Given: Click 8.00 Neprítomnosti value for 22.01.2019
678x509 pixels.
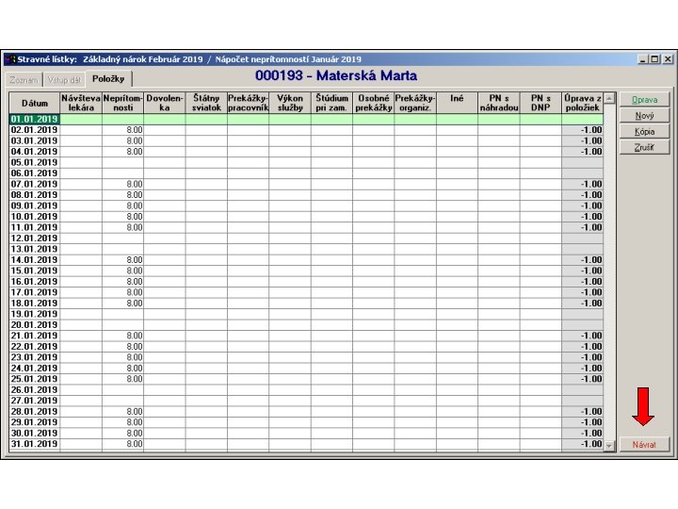Looking at the screenshot, I should pyautogui.click(x=122, y=346).
